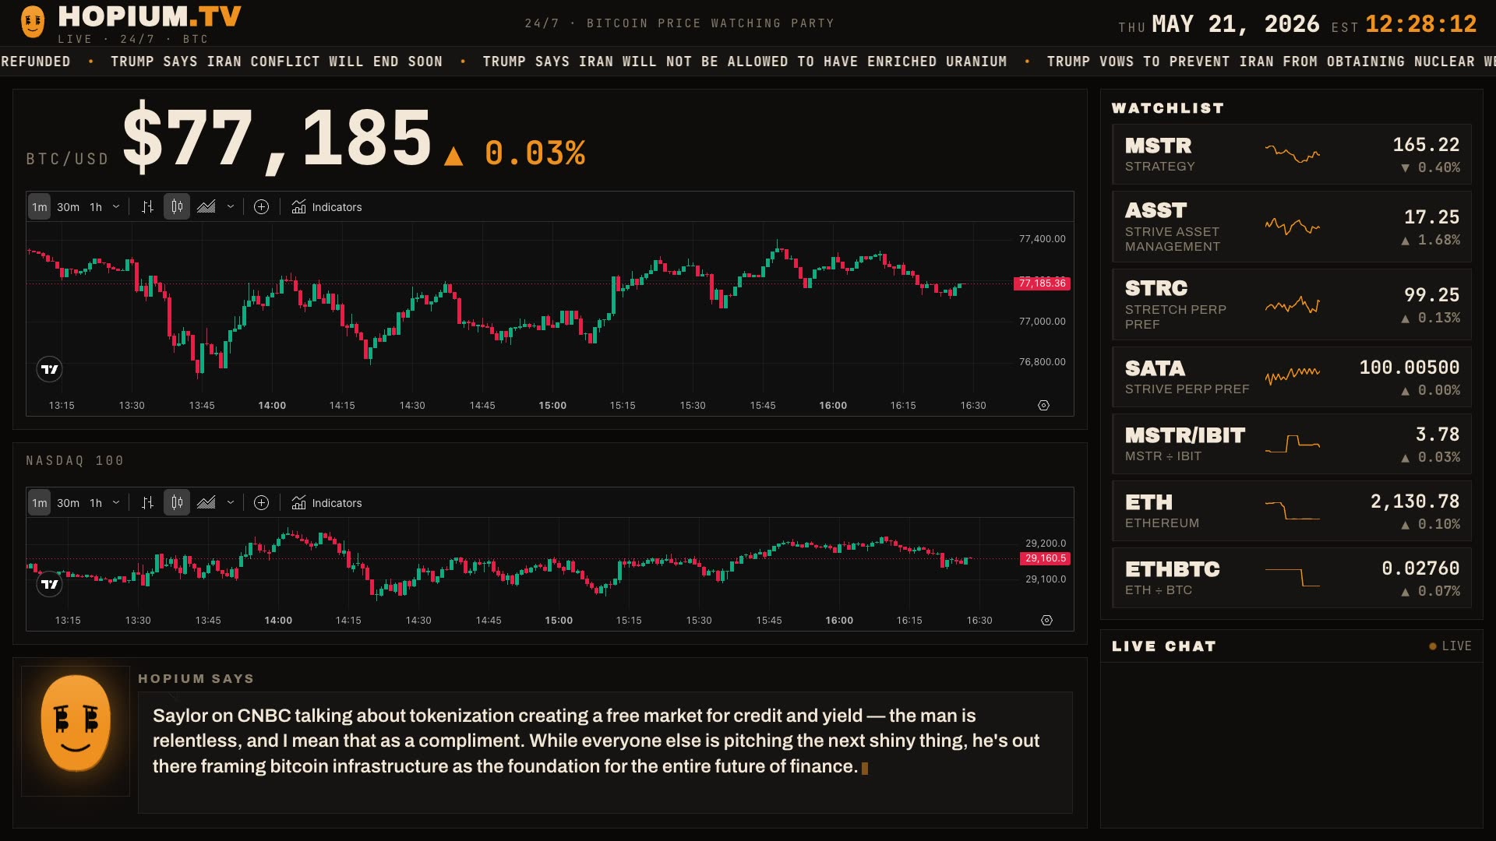Click the Hopium mascot avatar
This screenshot has width=1496, height=841.
(x=76, y=730)
